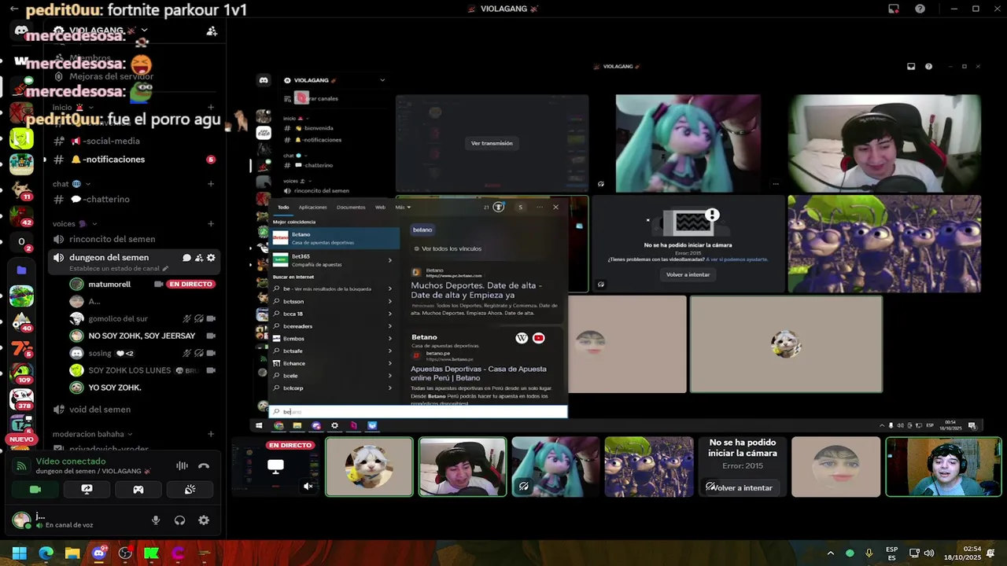This screenshot has width=1007, height=566.
Task: Open Discord user settings gear
Action: click(204, 520)
